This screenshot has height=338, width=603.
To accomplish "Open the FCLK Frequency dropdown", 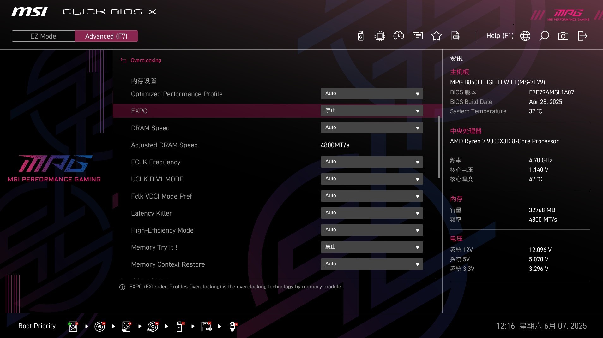I will coord(372,162).
